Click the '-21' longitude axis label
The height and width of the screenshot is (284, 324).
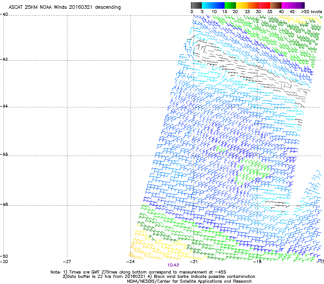pyautogui.click(x=194, y=262)
